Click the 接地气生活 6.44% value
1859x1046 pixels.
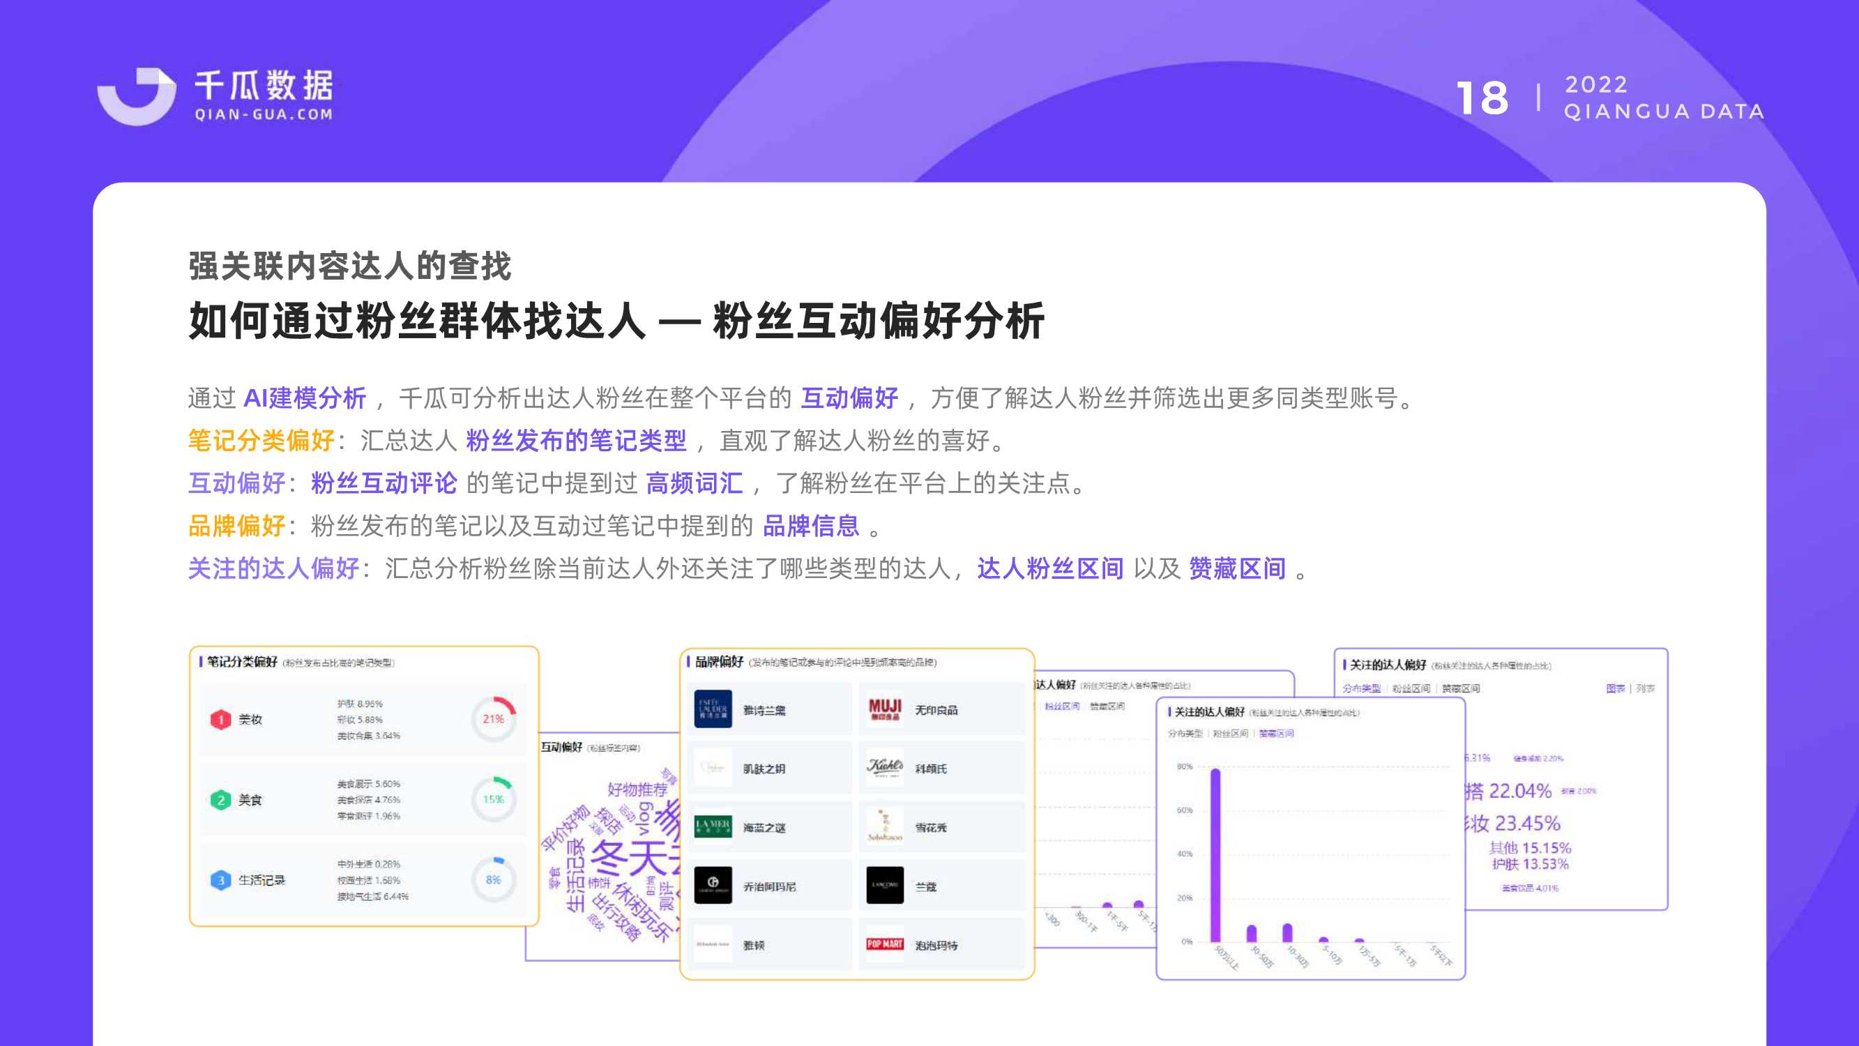[373, 897]
